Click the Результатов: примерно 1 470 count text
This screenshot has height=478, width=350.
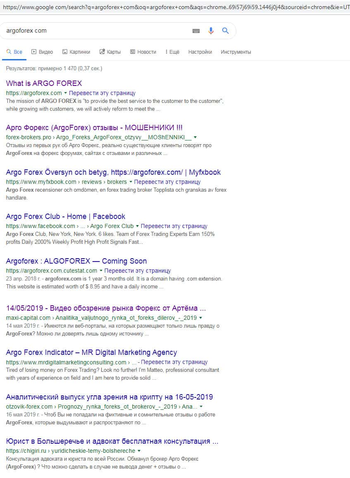[54, 69]
